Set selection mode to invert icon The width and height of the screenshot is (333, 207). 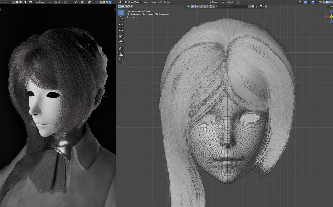[x=129, y=6]
